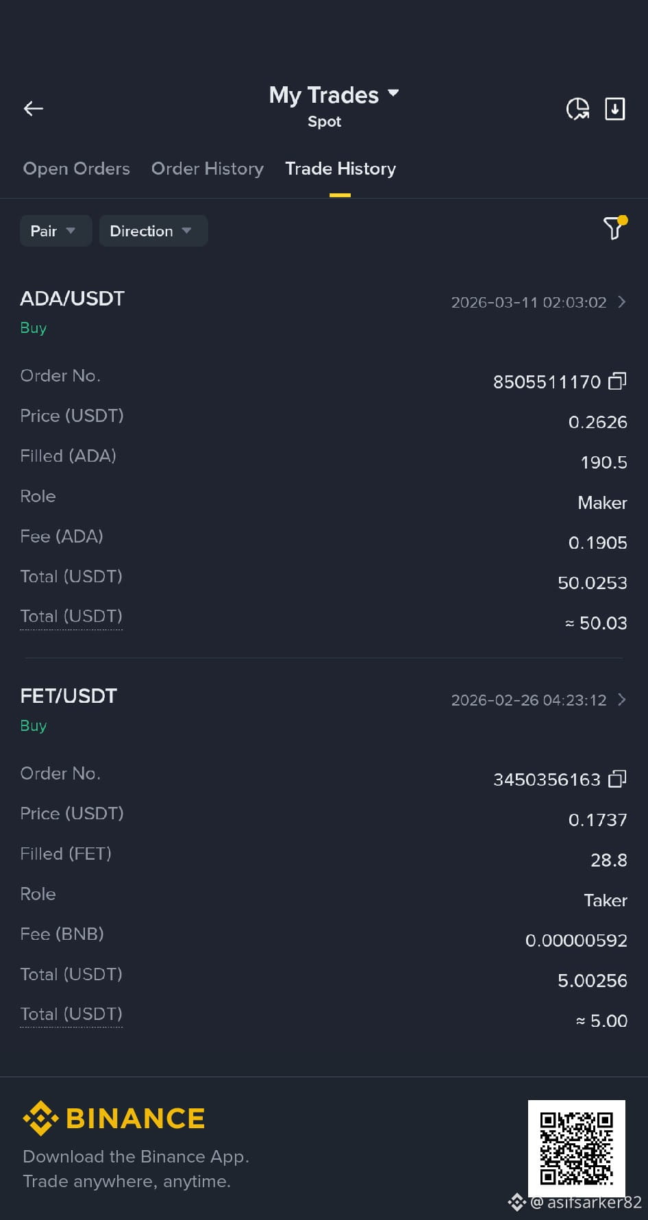Screen dimensions: 648x1220
Task: Tap the FET/USDT pair name
Action: pos(68,696)
